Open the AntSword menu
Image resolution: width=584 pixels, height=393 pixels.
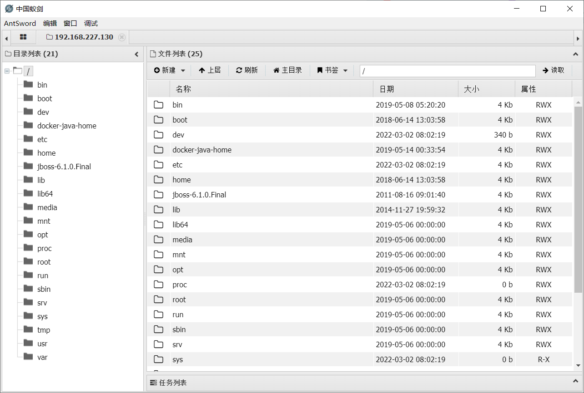(x=20, y=24)
